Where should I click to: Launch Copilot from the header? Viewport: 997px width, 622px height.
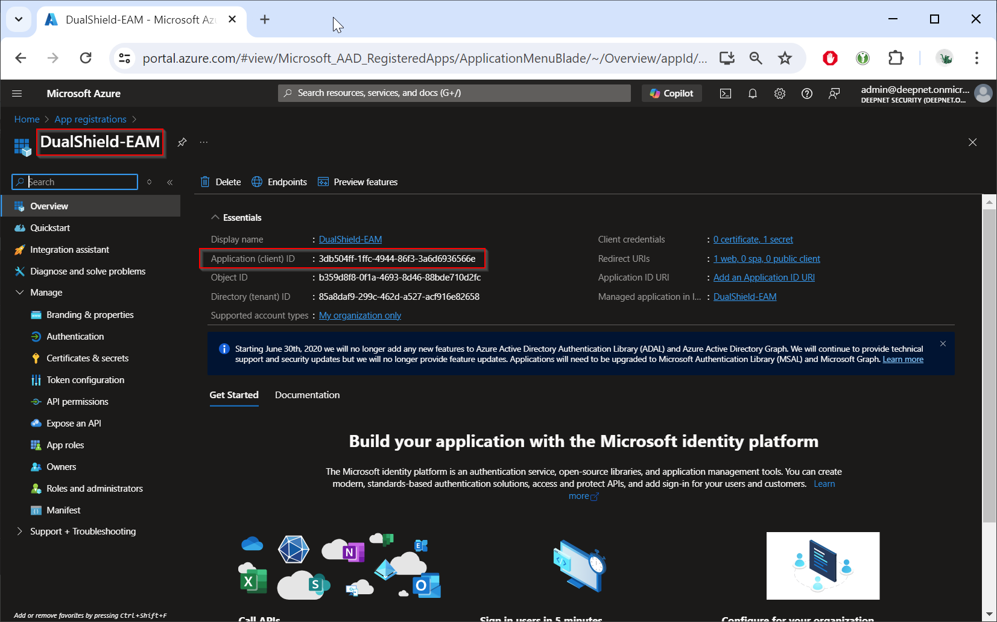[671, 94]
